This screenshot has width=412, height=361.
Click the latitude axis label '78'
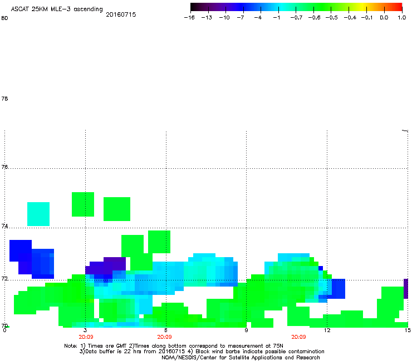tap(4, 98)
